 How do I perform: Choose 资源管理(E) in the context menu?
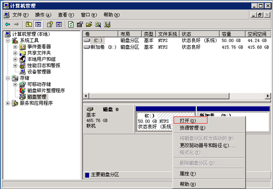(209, 128)
